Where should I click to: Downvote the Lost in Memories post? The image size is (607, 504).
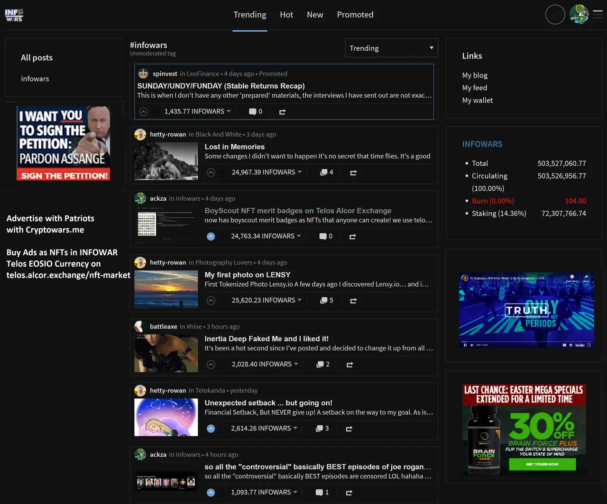click(223, 172)
